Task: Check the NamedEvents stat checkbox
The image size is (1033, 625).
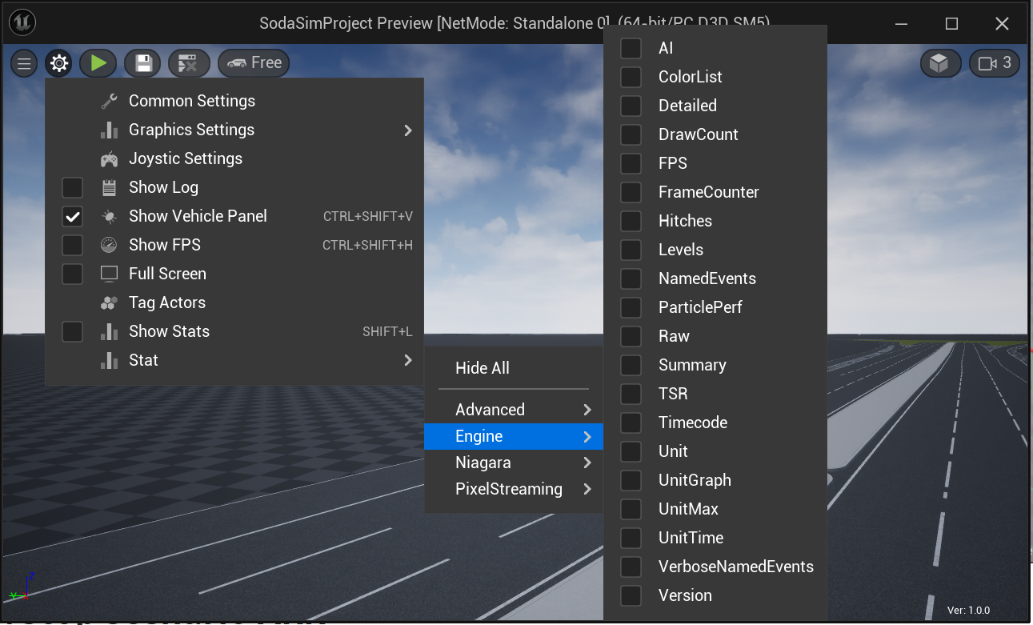Action: pos(631,278)
